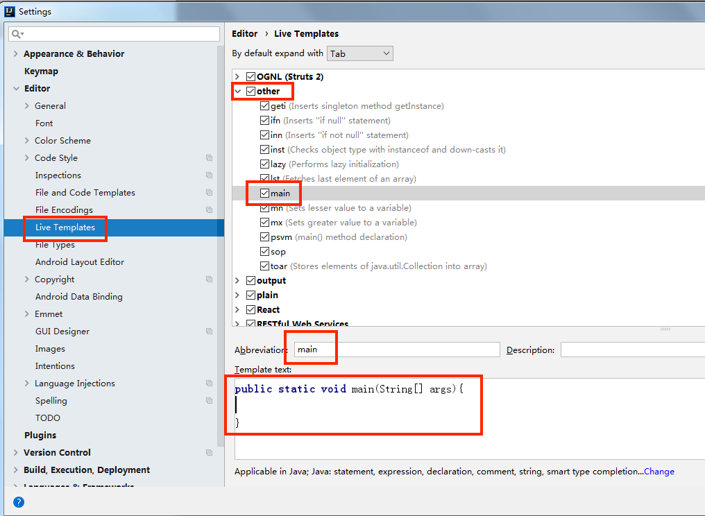Select the toar live template entry
The width and height of the screenshot is (705, 516).
279,266
